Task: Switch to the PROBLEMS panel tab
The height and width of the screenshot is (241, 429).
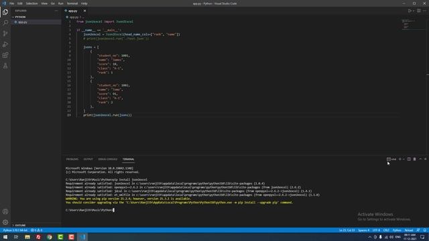Action: click(72, 159)
